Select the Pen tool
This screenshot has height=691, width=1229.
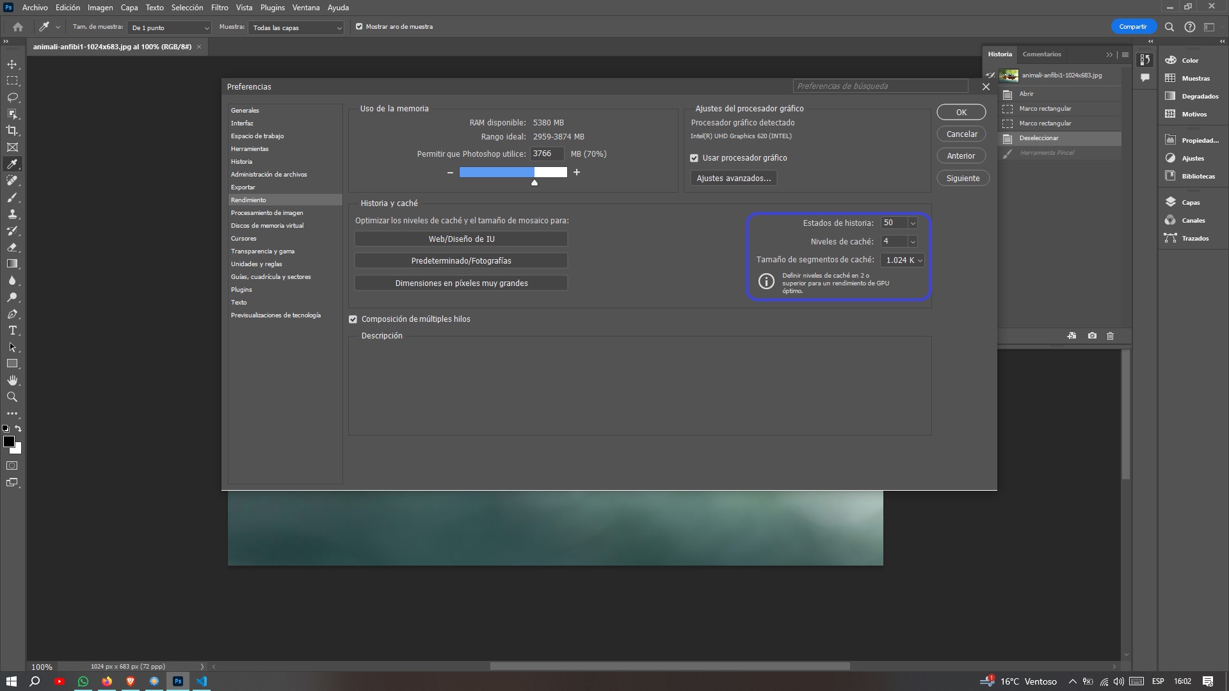(12, 314)
